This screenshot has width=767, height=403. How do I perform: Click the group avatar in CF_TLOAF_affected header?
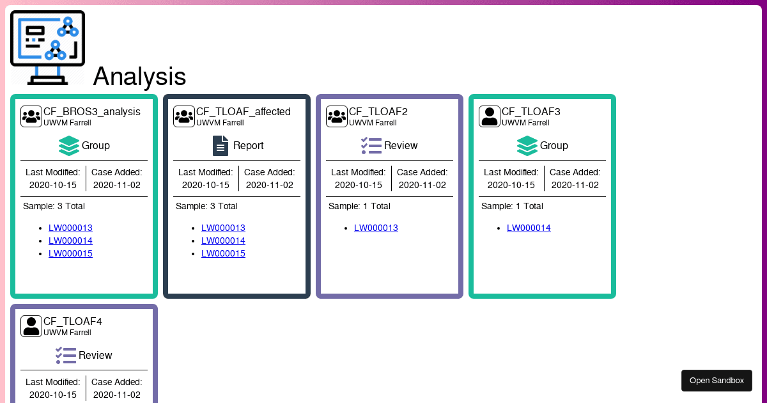pyautogui.click(x=184, y=116)
